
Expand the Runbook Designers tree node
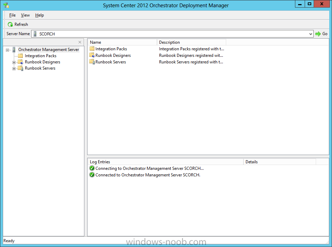pos(14,62)
